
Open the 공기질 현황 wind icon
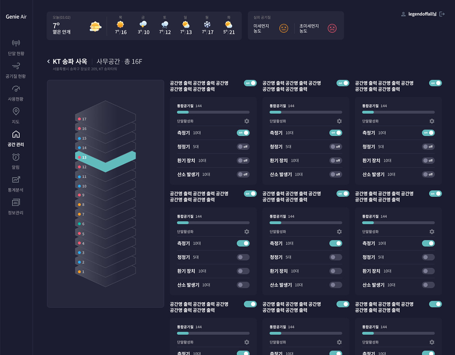pos(16,66)
